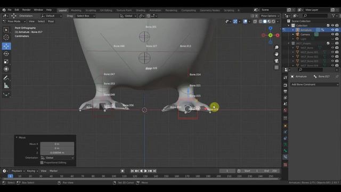
Task: Hide the Camera with its eye icon
Action: (x=332, y=34)
